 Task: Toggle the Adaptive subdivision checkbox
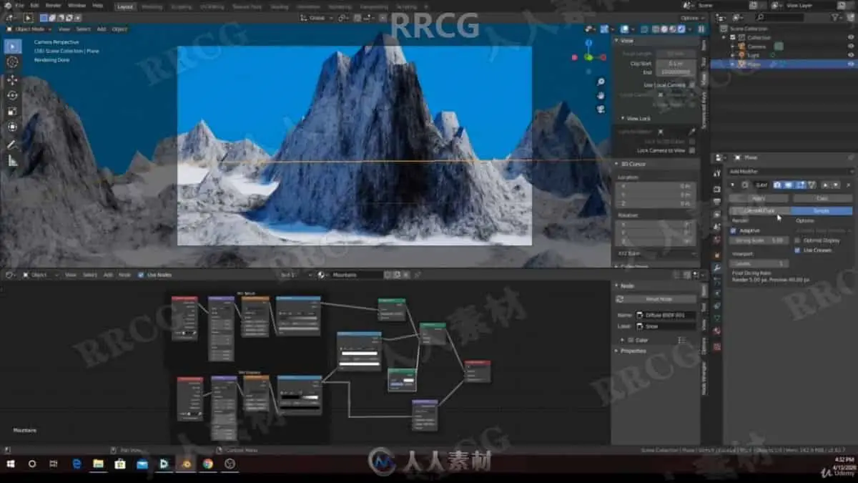pos(733,230)
